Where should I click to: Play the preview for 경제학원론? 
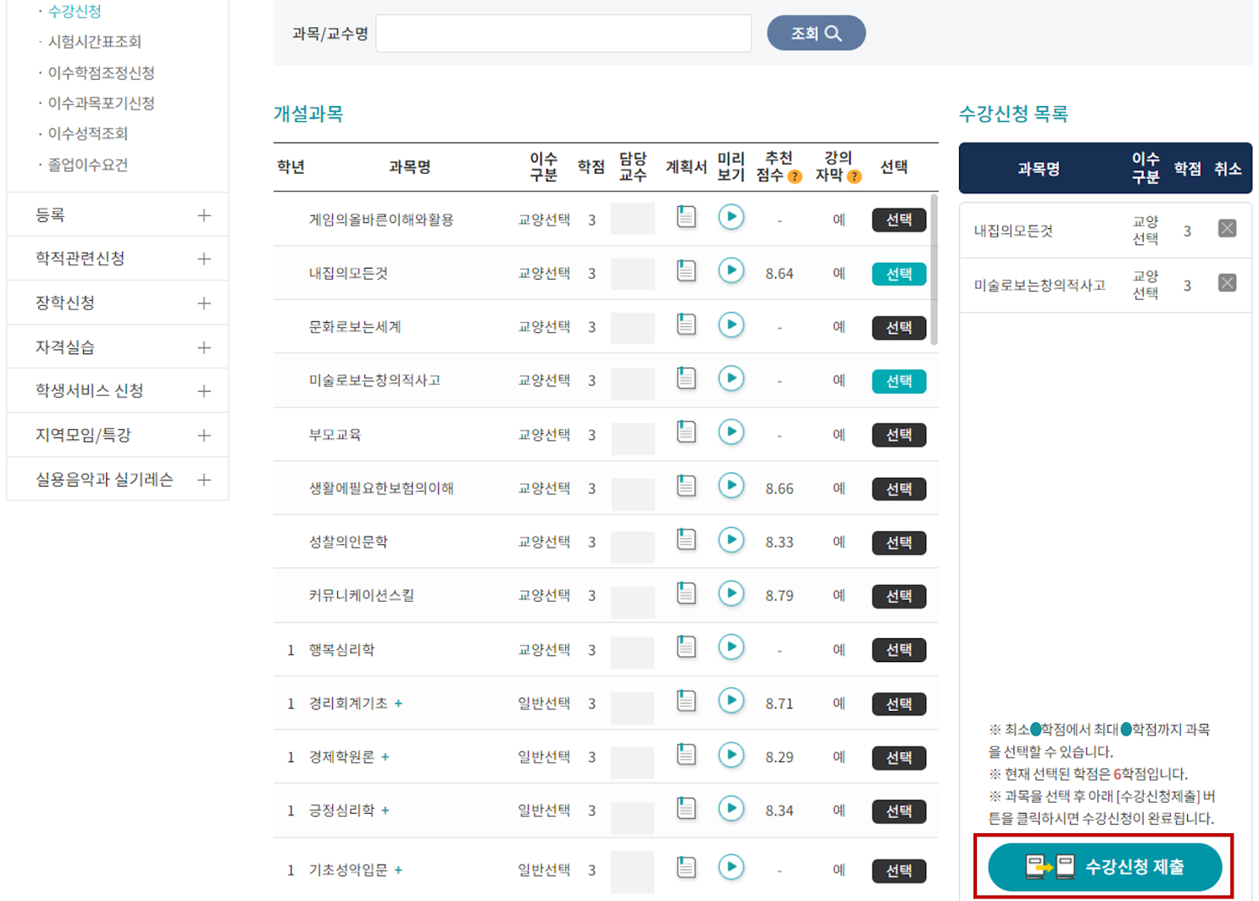[730, 755]
